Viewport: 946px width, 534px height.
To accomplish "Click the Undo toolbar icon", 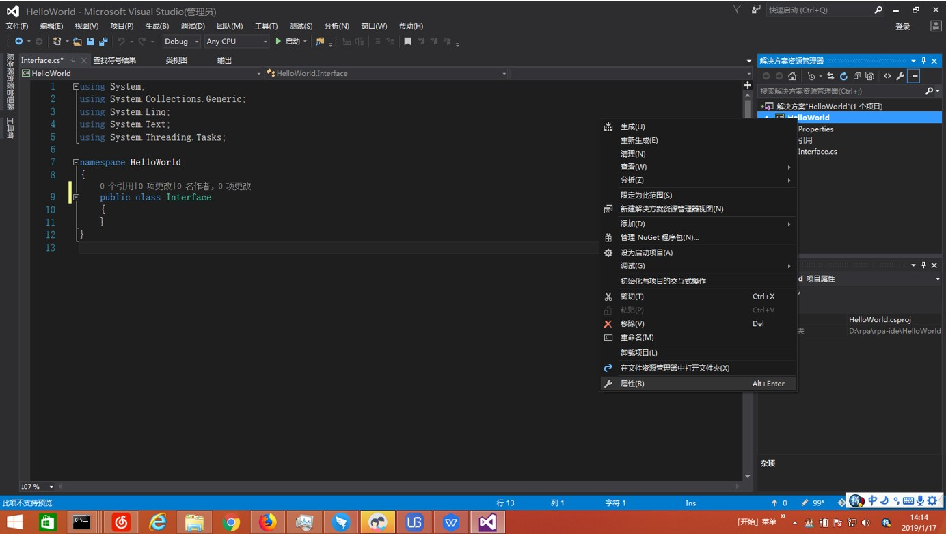I will tap(121, 42).
